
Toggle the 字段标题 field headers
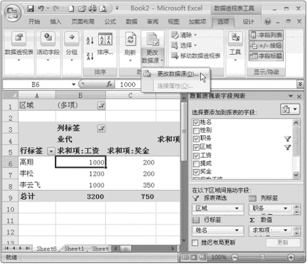(x=266, y=56)
